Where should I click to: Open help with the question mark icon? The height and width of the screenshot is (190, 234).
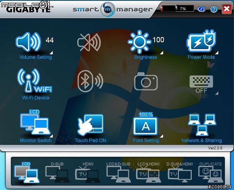214,9
